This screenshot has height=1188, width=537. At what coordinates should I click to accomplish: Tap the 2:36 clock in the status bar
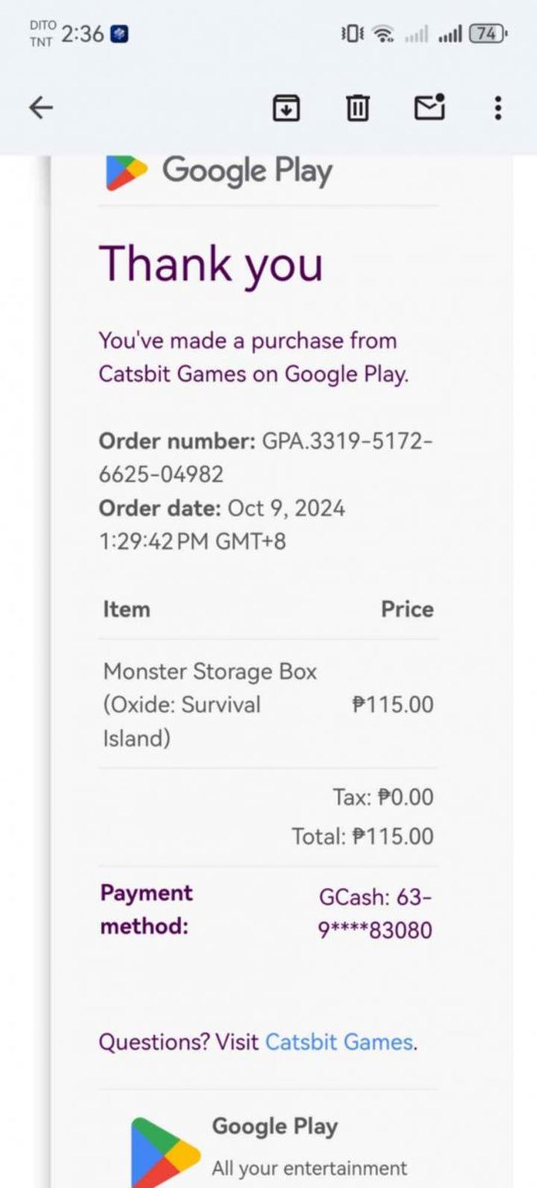pos(82,34)
